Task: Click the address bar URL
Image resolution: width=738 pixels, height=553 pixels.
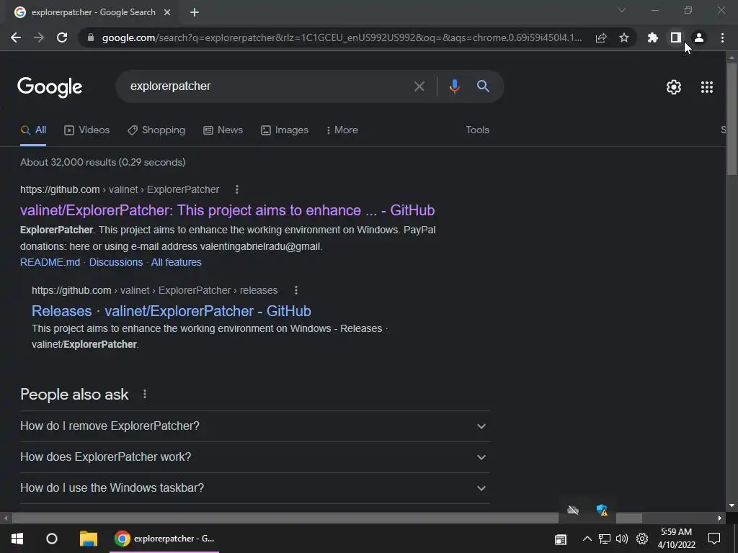Action: click(342, 37)
